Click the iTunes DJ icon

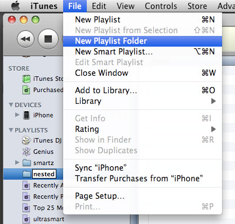tap(26, 140)
